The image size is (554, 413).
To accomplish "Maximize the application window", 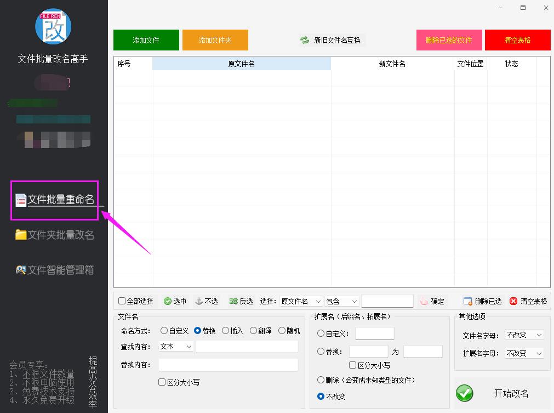I will coord(523,8).
